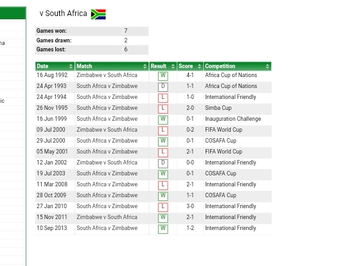Screen dimensions: 347x266
Task: Click the D result badge for 12 Jan 2002
Action: 163,163
